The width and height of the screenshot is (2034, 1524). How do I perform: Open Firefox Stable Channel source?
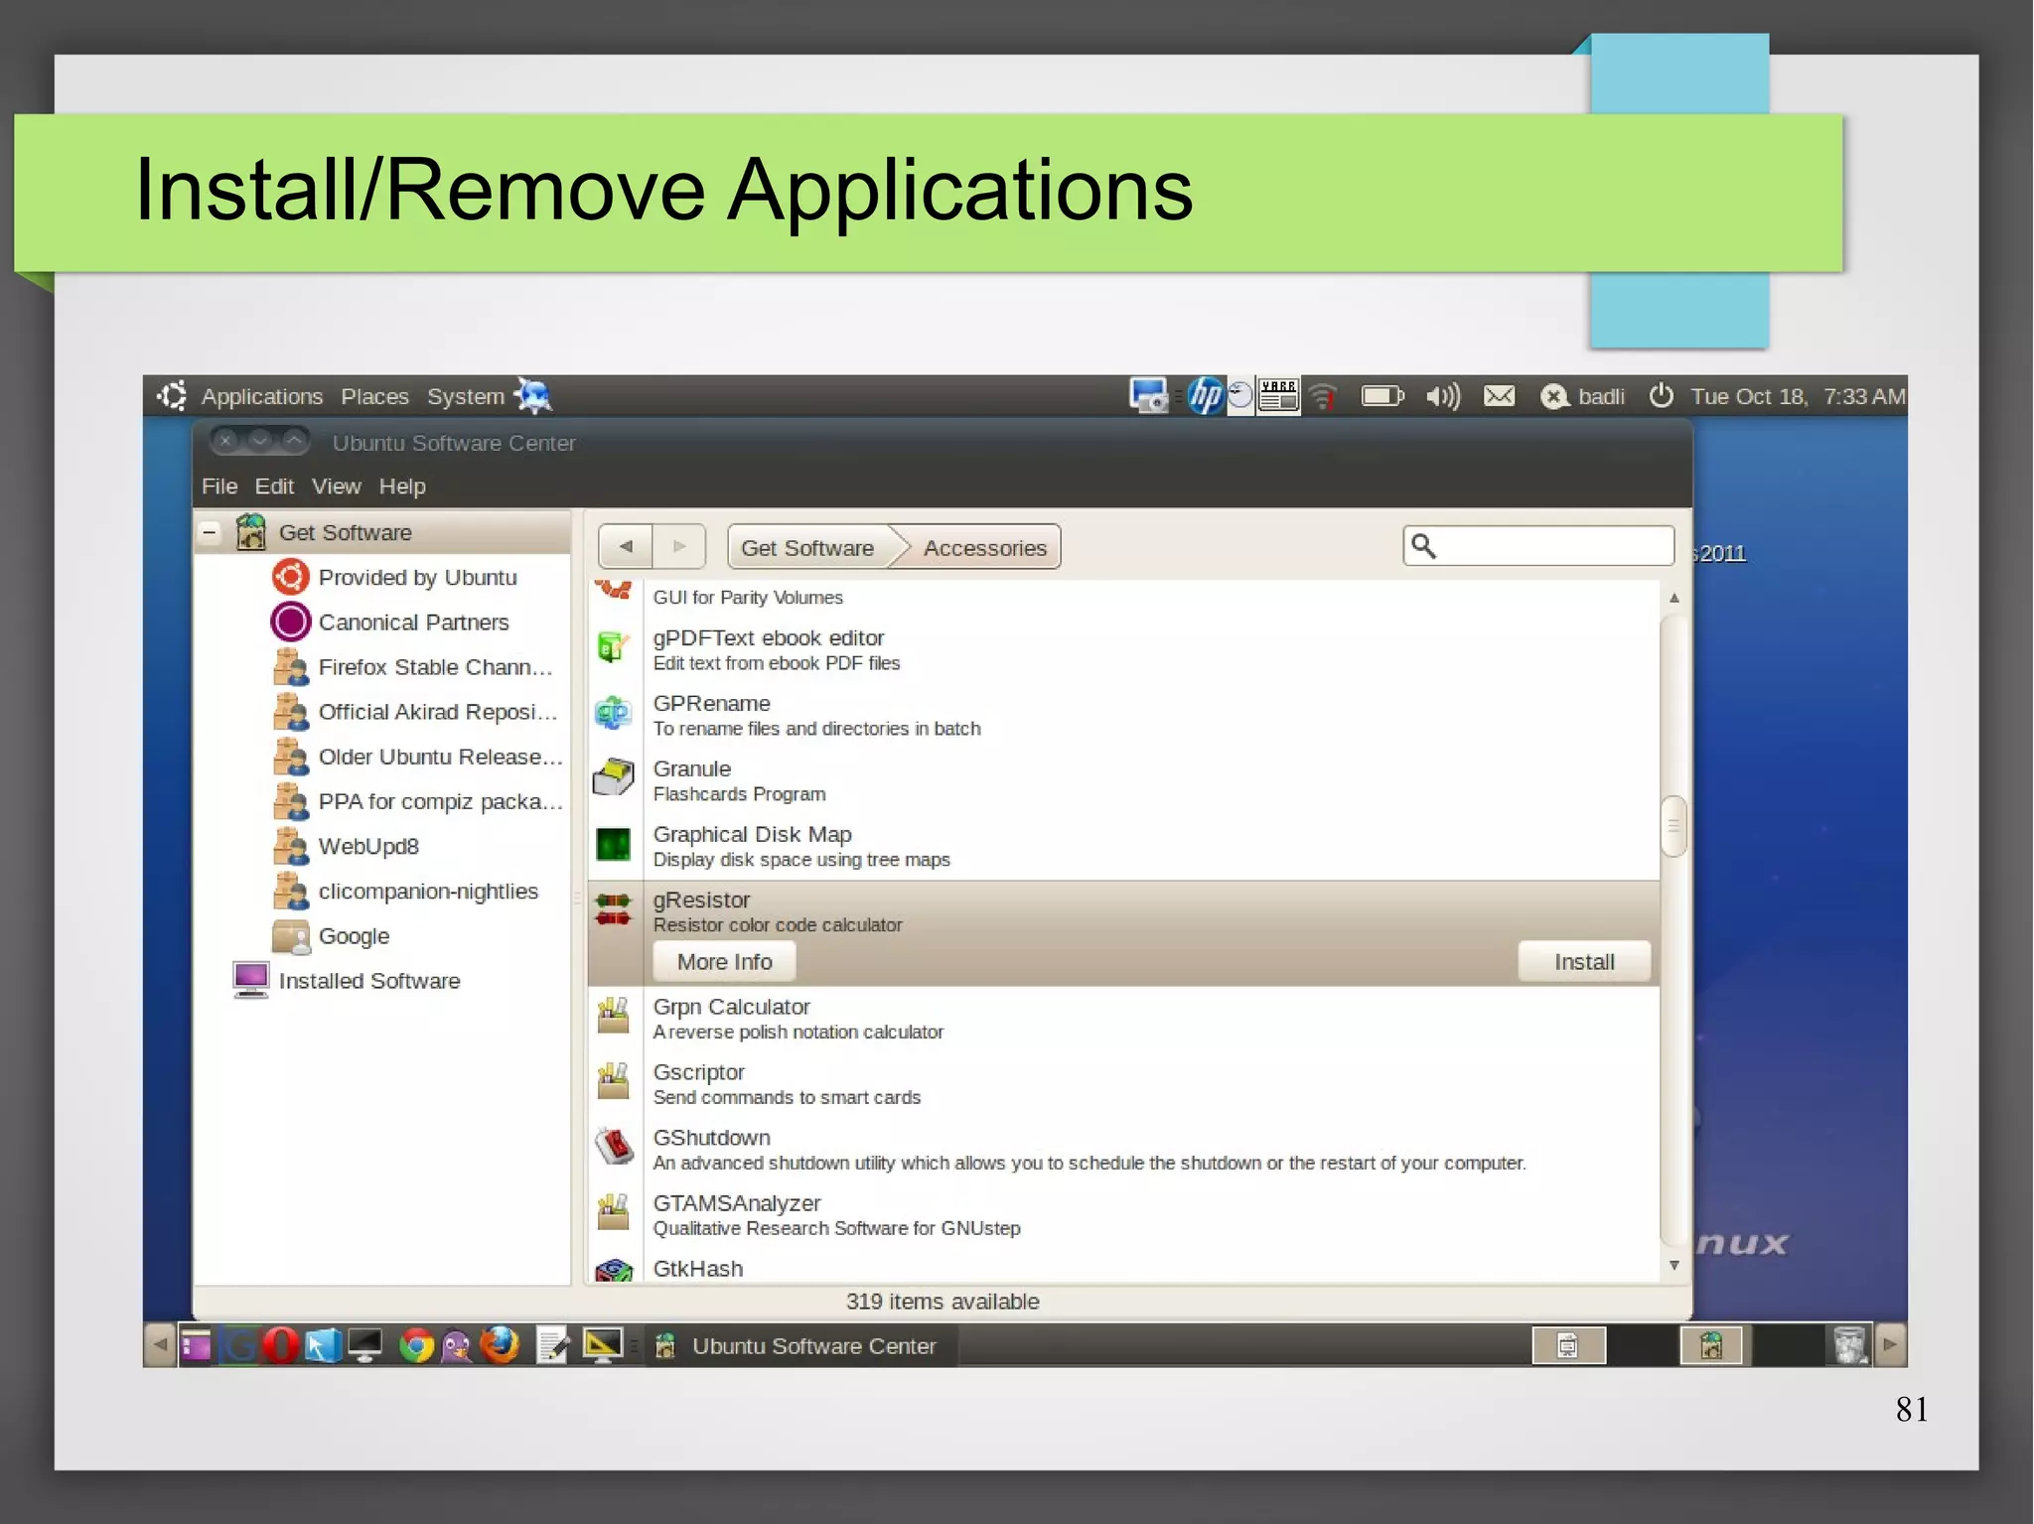point(435,666)
